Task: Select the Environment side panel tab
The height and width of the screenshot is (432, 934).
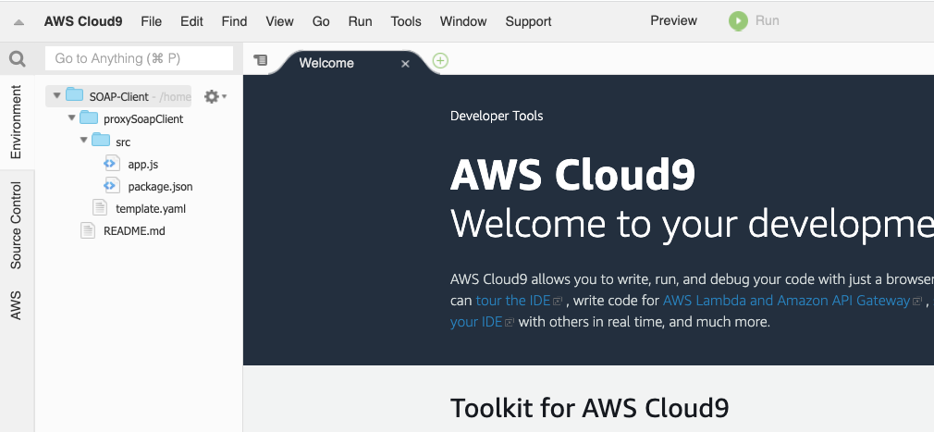Action: (x=16, y=121)
